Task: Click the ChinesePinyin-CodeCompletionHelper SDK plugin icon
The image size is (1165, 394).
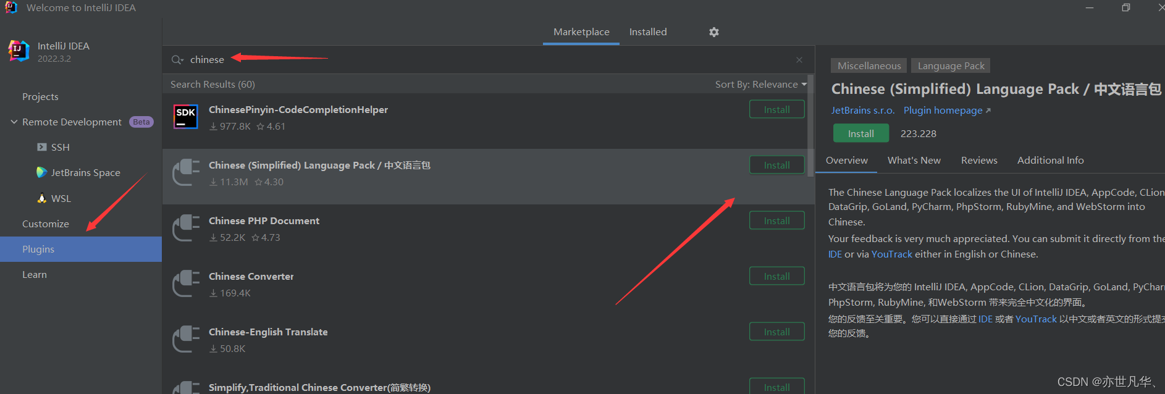Action: click(186, 117)
